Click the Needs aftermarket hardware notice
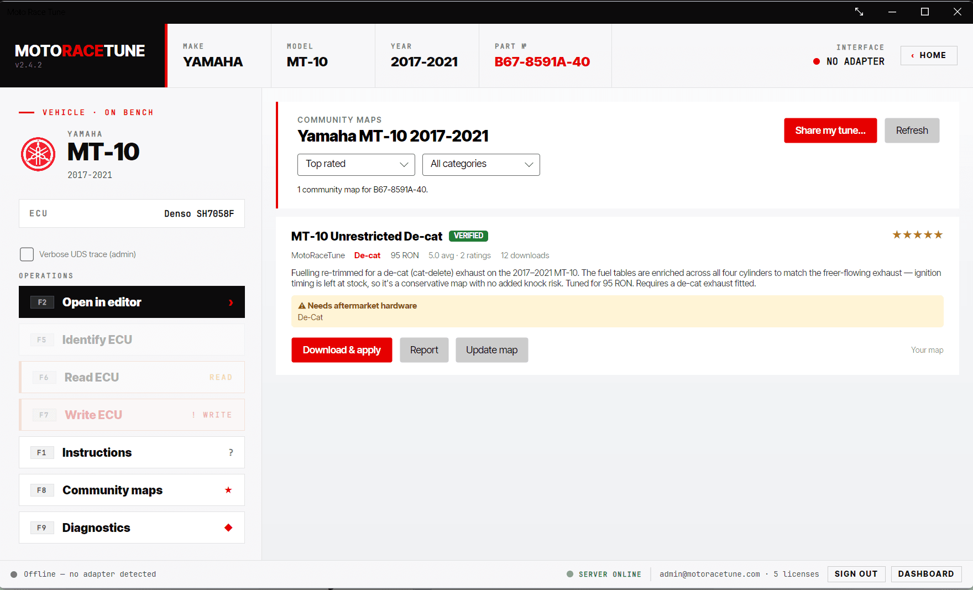 617,311
